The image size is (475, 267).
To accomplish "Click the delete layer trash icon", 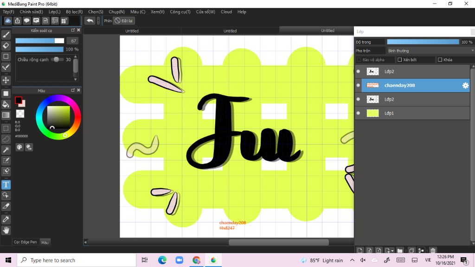I will coord(433,250).
